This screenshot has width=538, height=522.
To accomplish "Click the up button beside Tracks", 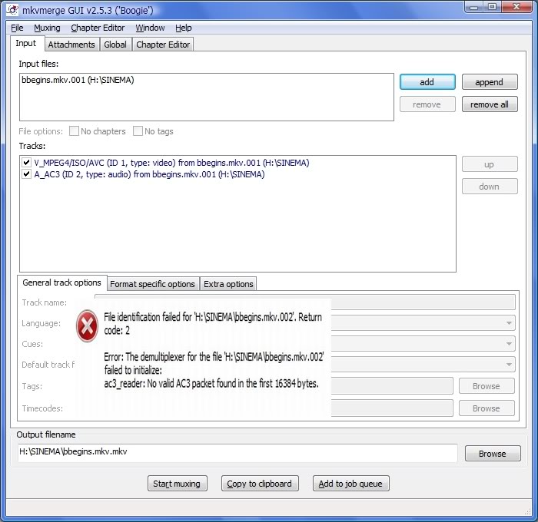I will click(490, 164).
